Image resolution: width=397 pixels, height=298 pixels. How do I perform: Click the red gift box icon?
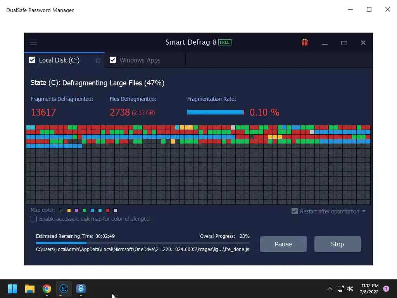click(305, 42)
